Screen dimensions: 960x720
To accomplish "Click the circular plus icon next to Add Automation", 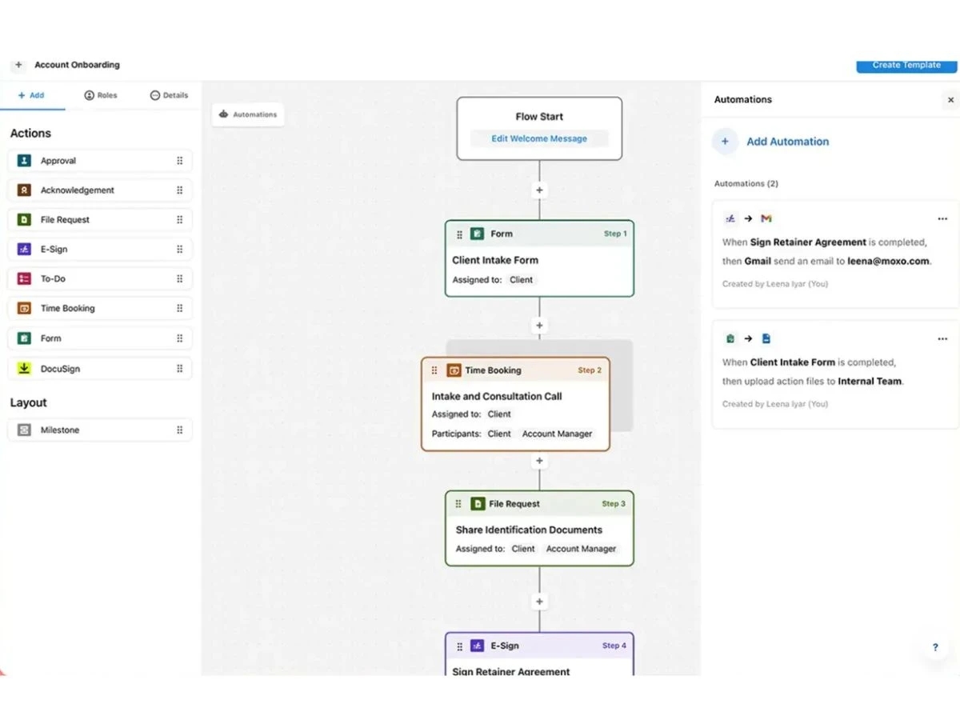I will click(725, 142).
